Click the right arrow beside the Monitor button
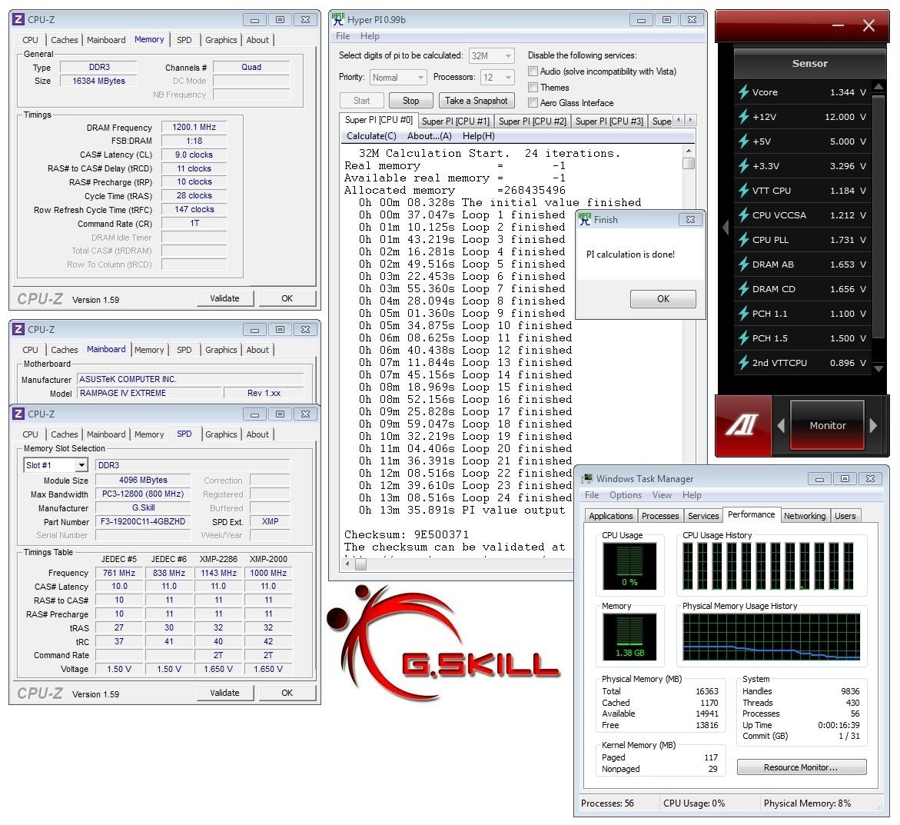The width and height of the screenshot is (900, 825). 873,425
